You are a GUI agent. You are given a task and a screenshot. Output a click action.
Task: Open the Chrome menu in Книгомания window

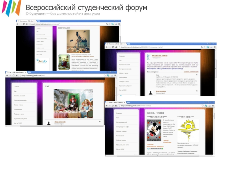119,24
